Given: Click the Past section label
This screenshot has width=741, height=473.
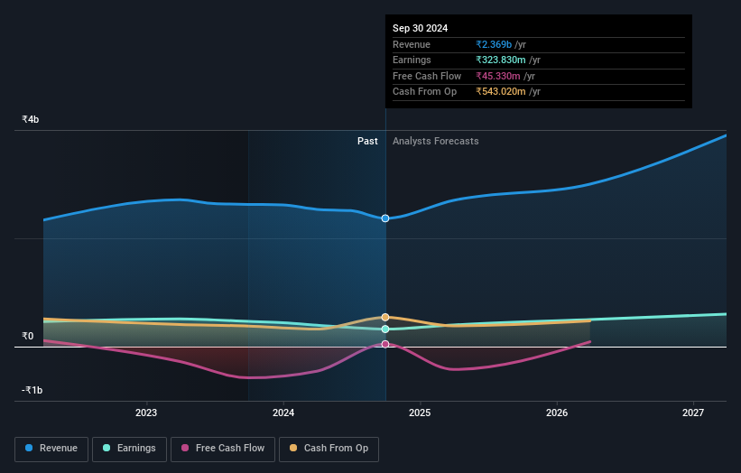Looking at the screenshot, I should pyautogui.click(x=367, y=141).
